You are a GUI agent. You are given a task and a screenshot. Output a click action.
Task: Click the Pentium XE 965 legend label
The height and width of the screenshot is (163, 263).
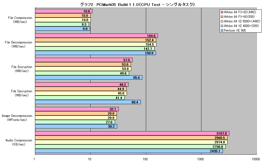[x=235, y=30]
